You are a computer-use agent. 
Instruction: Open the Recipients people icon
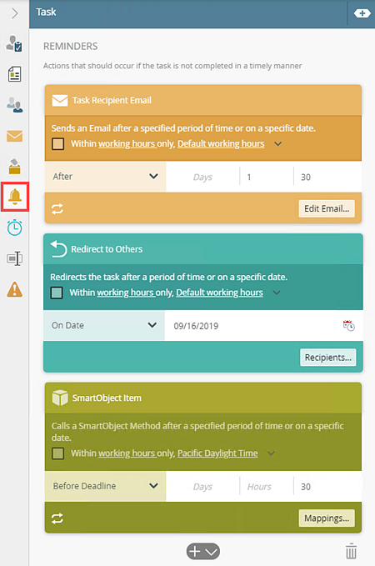click(x=15, y=105)
